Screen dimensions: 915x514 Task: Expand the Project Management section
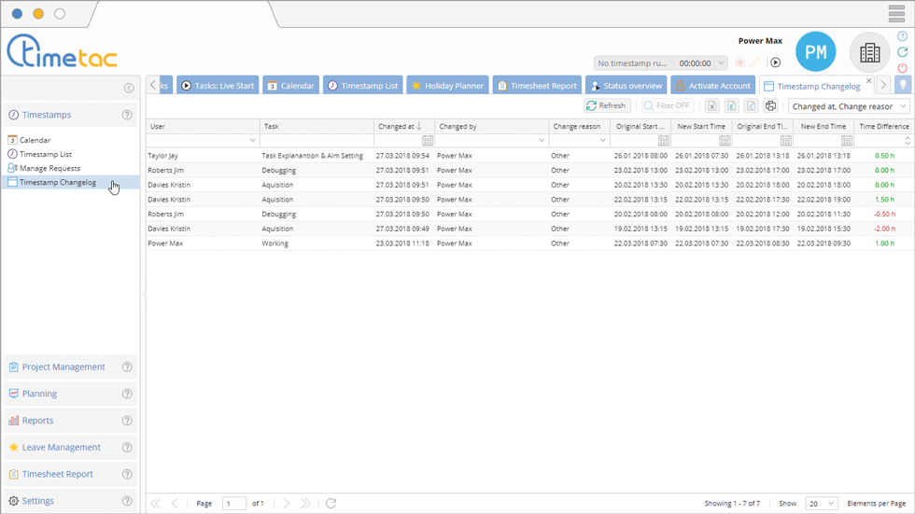(x=70, y=367)
